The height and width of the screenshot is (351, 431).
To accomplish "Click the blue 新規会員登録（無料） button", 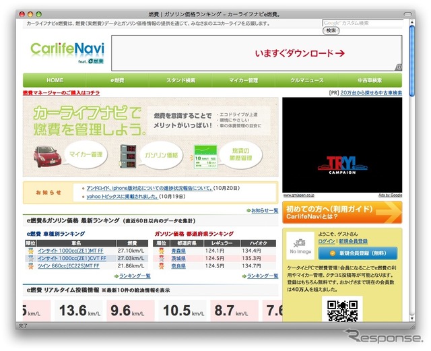I will coord(358,253).
